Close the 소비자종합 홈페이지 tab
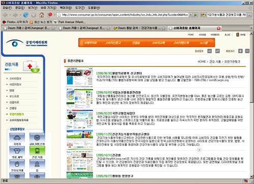254x184 pixels. [218, 28]
